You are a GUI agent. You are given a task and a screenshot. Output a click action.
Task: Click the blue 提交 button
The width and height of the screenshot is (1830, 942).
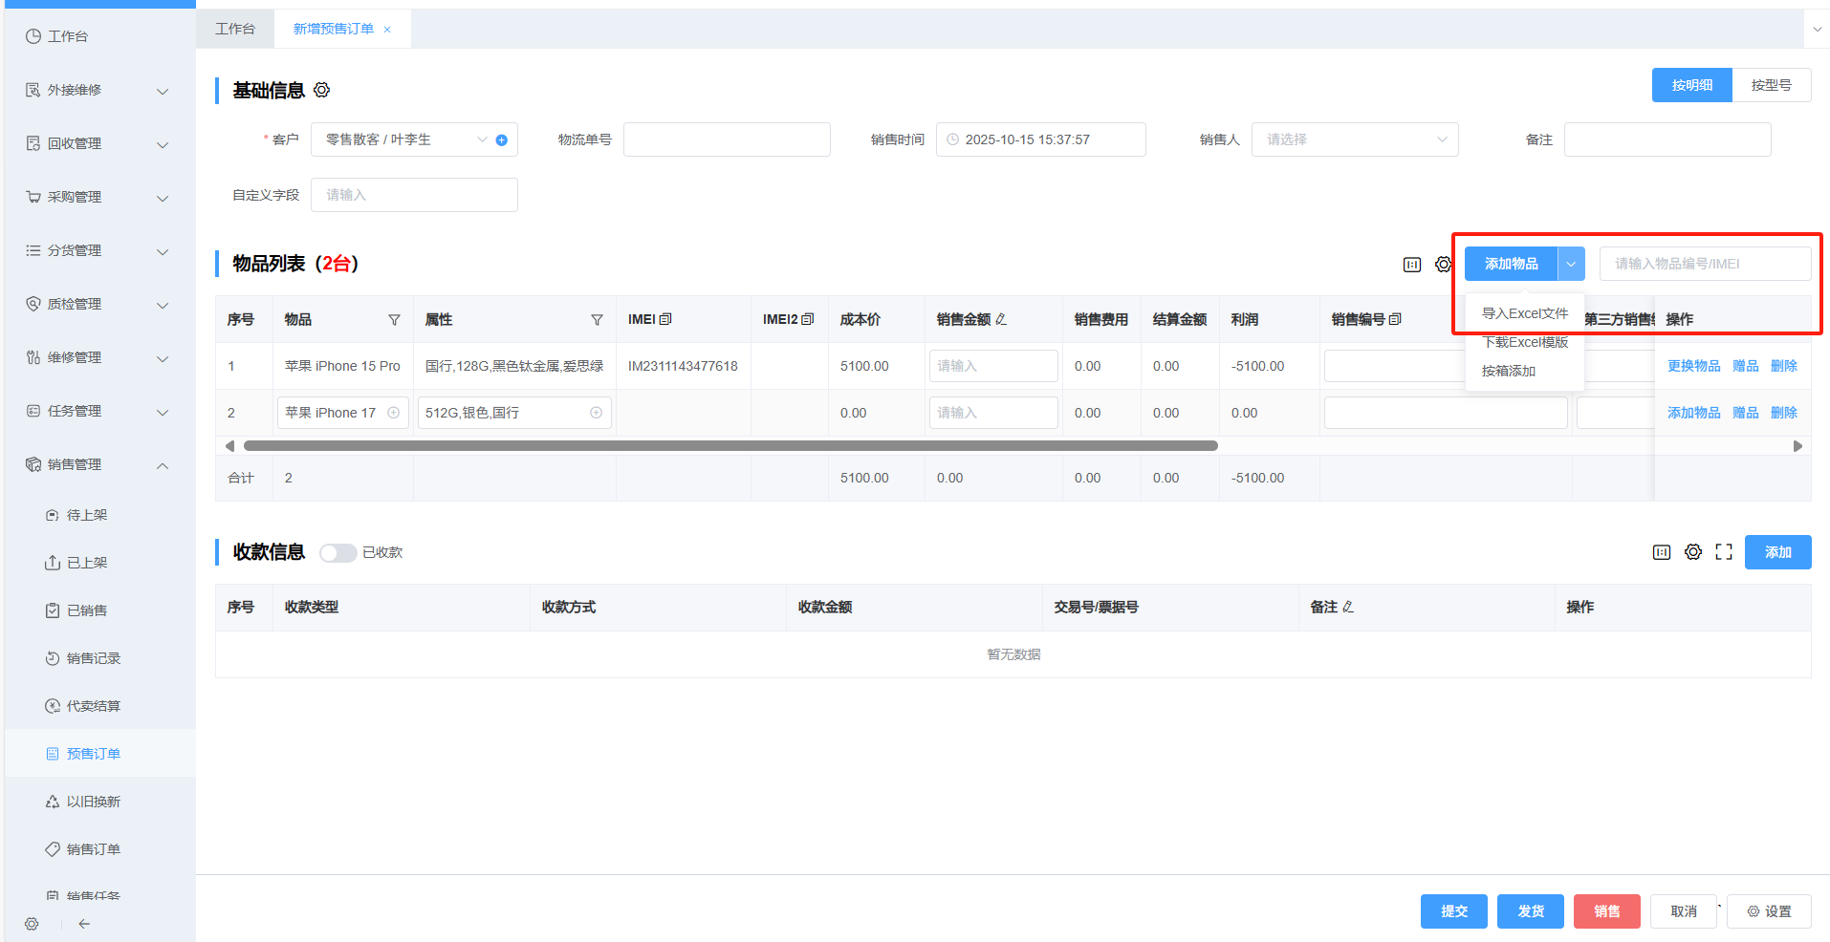pos(1453,911)
